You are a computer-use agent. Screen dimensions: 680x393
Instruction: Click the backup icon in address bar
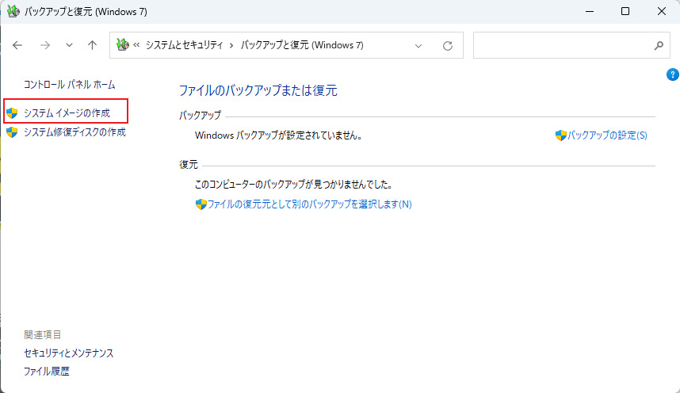point(123,44)
